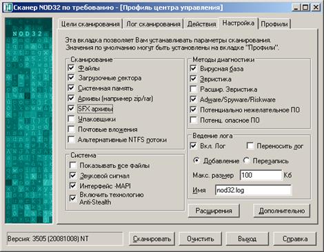The image size is (324, 252).
Task: Enable Показывать все файлы
Action: pyautogui.click(x=73, y=165)
